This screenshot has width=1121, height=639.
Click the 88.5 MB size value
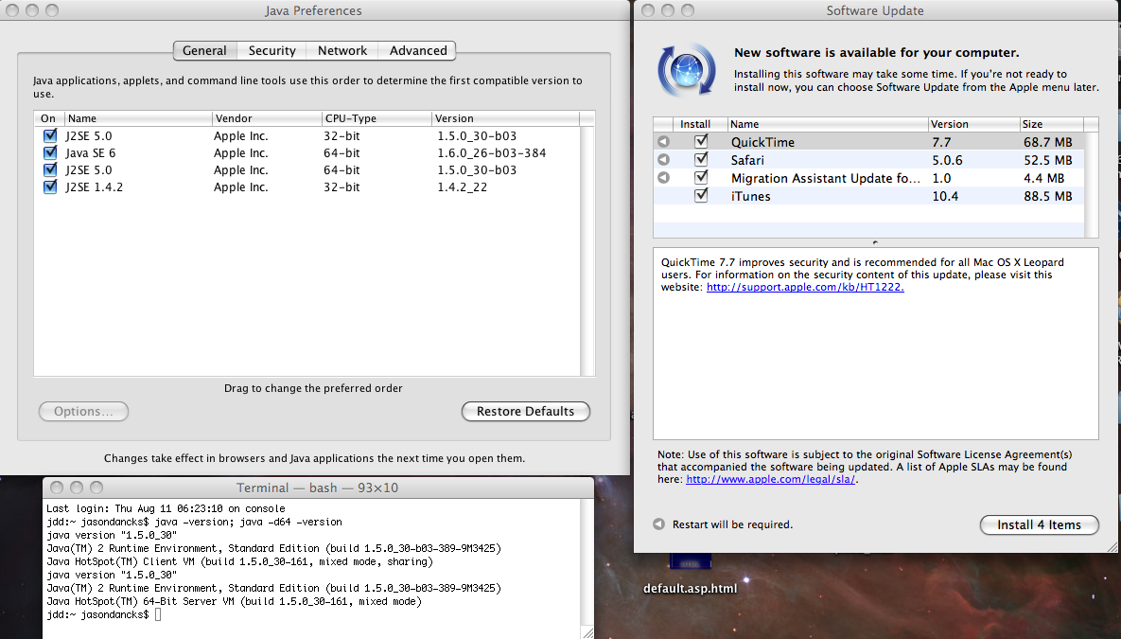1047,196
